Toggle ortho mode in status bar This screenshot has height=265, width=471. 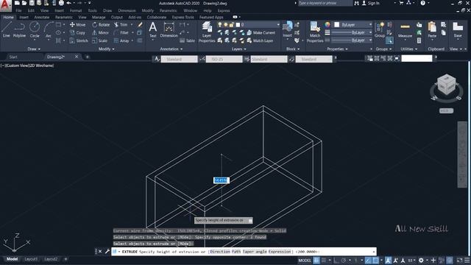tap(336, 260)
